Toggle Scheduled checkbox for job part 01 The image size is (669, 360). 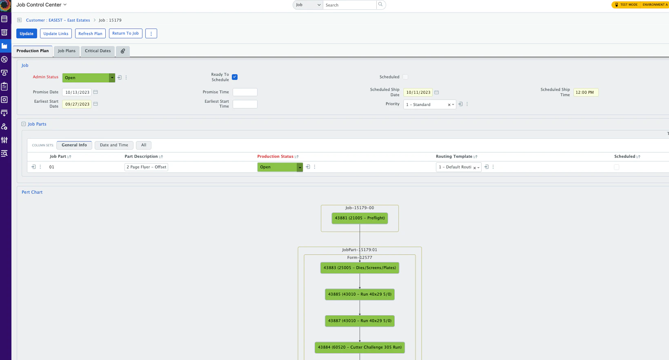coord(616,167)
